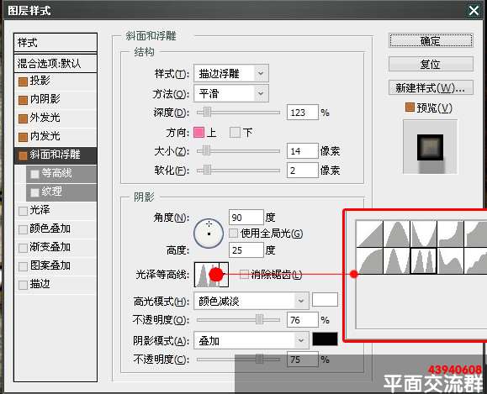Enable the 等高线 checkbox
This screenshot has height=394, width=487.
tap(34, 174)
